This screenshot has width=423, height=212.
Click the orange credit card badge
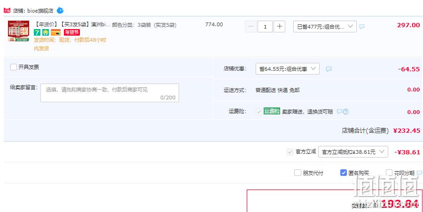(55, 32)
